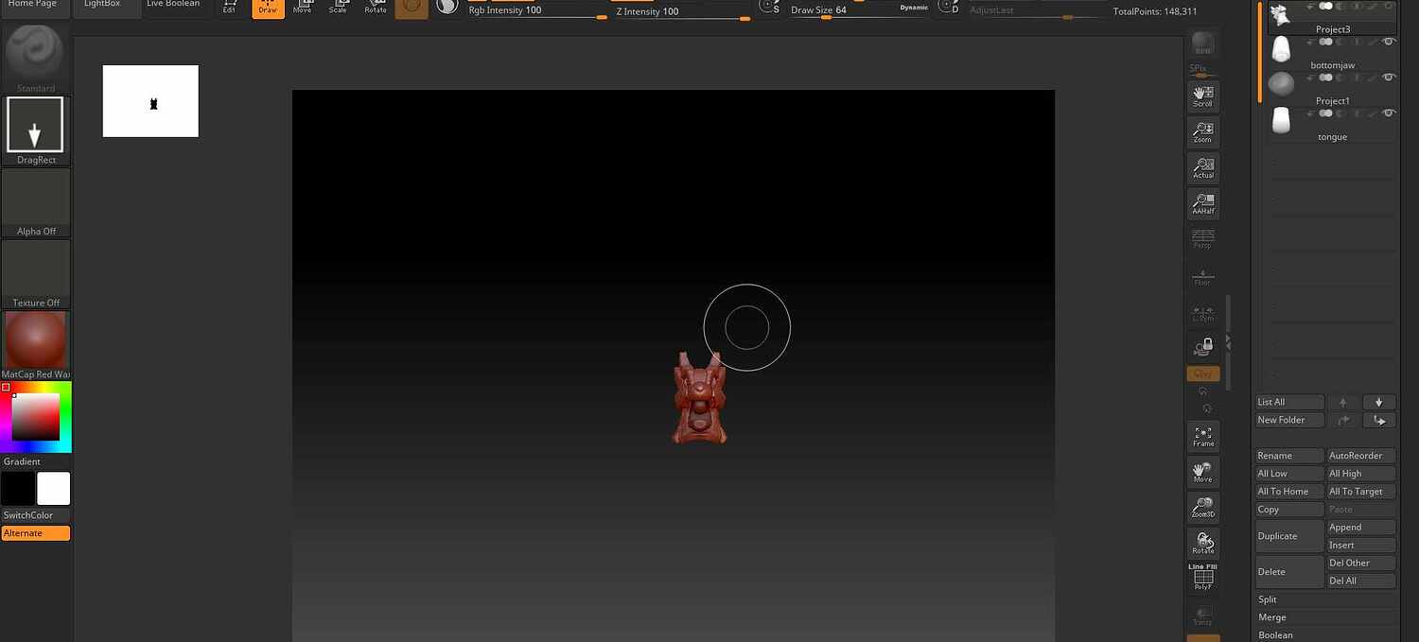The image size is (1419, 642).
Task: Open the DragRect stroke selector
Action: point(35,124)
